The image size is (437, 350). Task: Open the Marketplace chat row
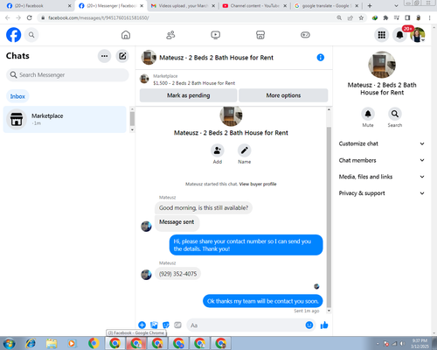pyautogui.click(x=65, y=119)
